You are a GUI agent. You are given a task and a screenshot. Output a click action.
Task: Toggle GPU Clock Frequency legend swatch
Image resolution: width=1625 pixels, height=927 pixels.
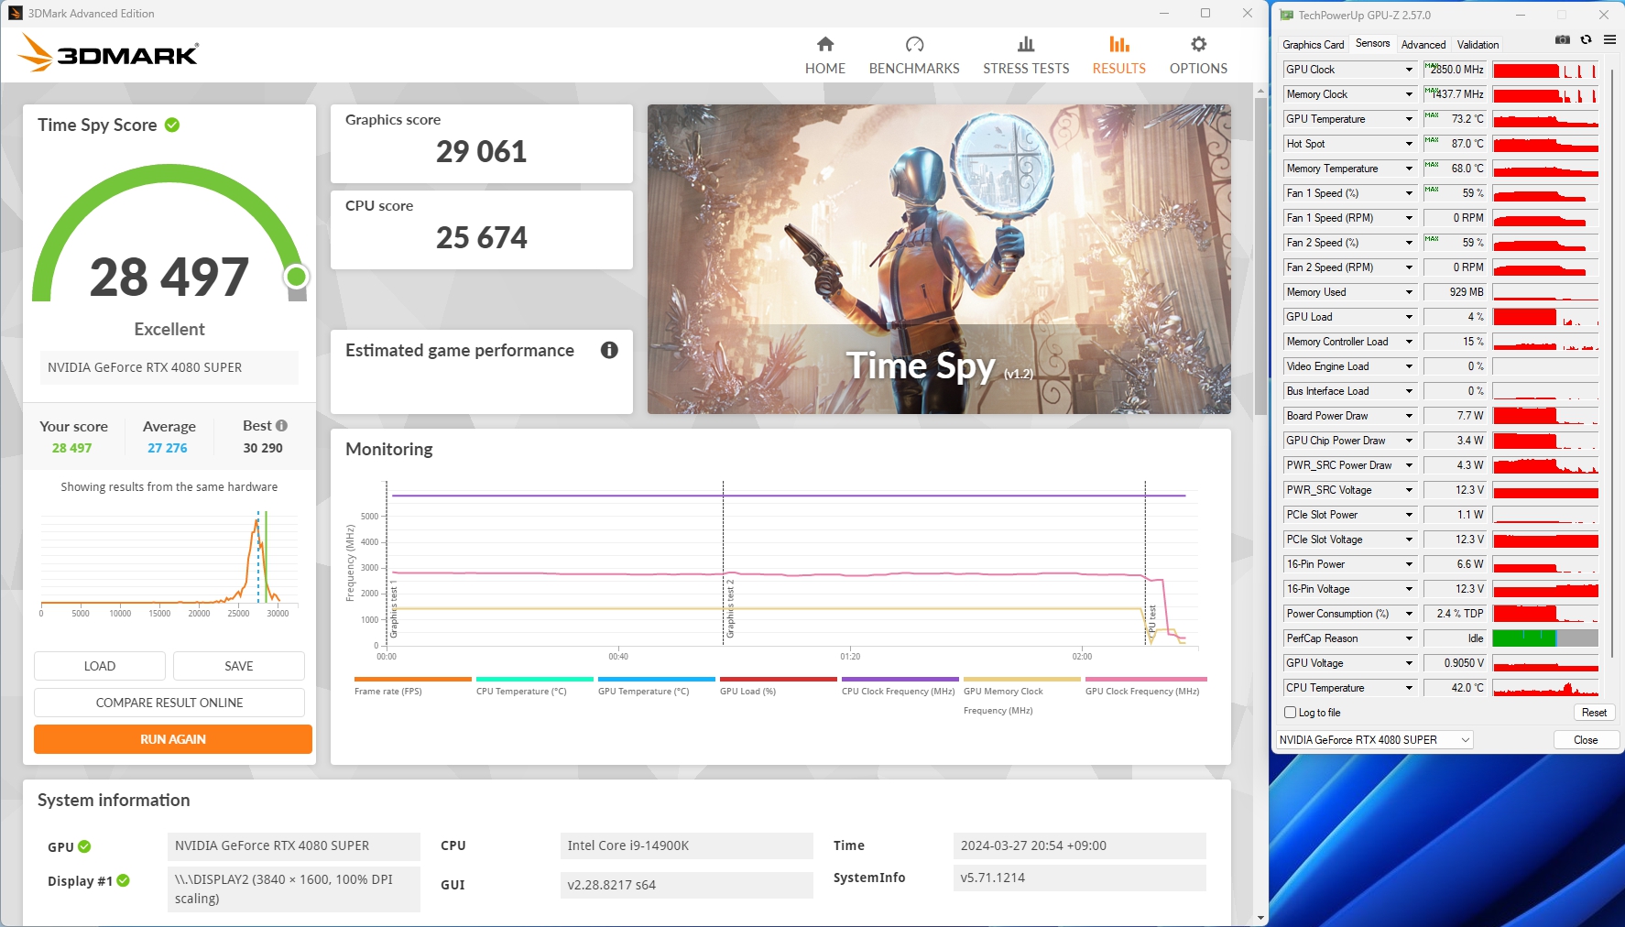(x=1146, y=679)
